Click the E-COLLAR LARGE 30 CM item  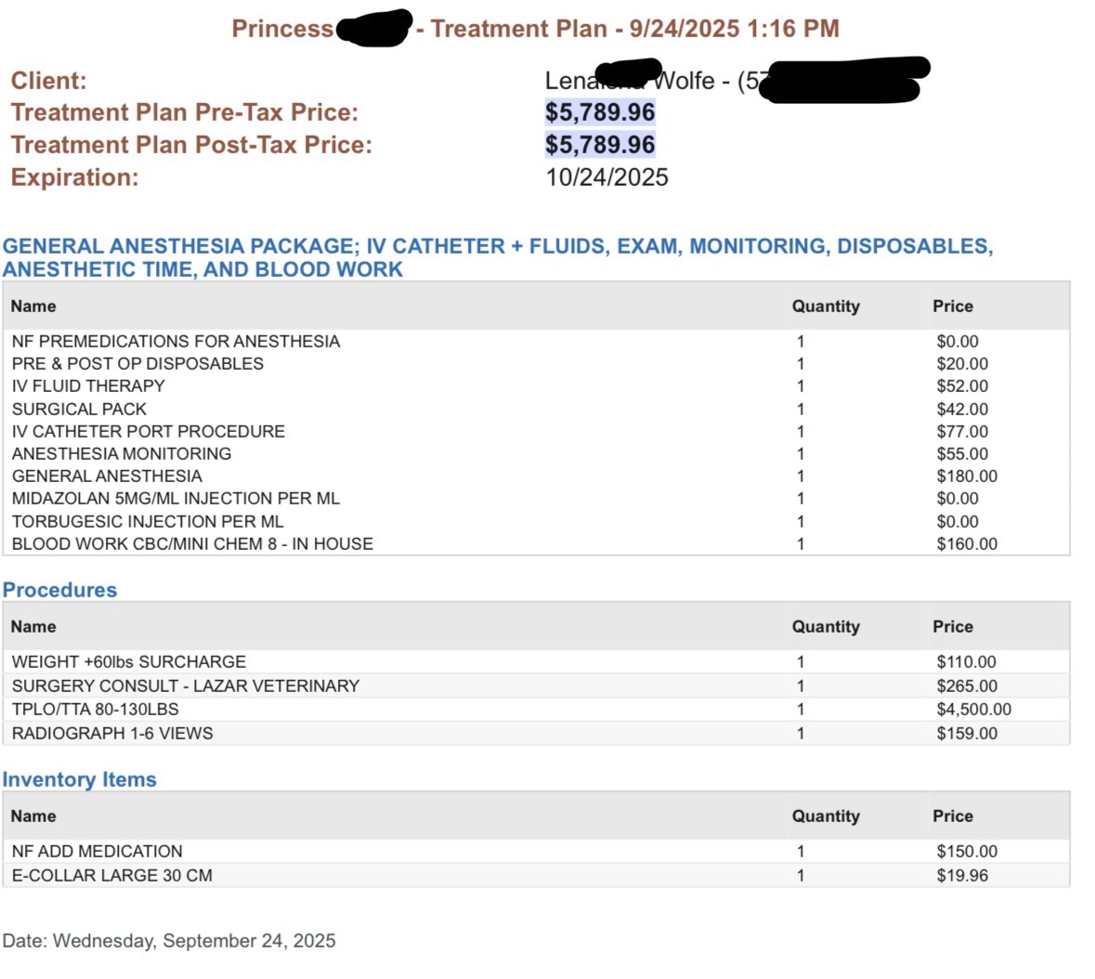tap(111, 876)
